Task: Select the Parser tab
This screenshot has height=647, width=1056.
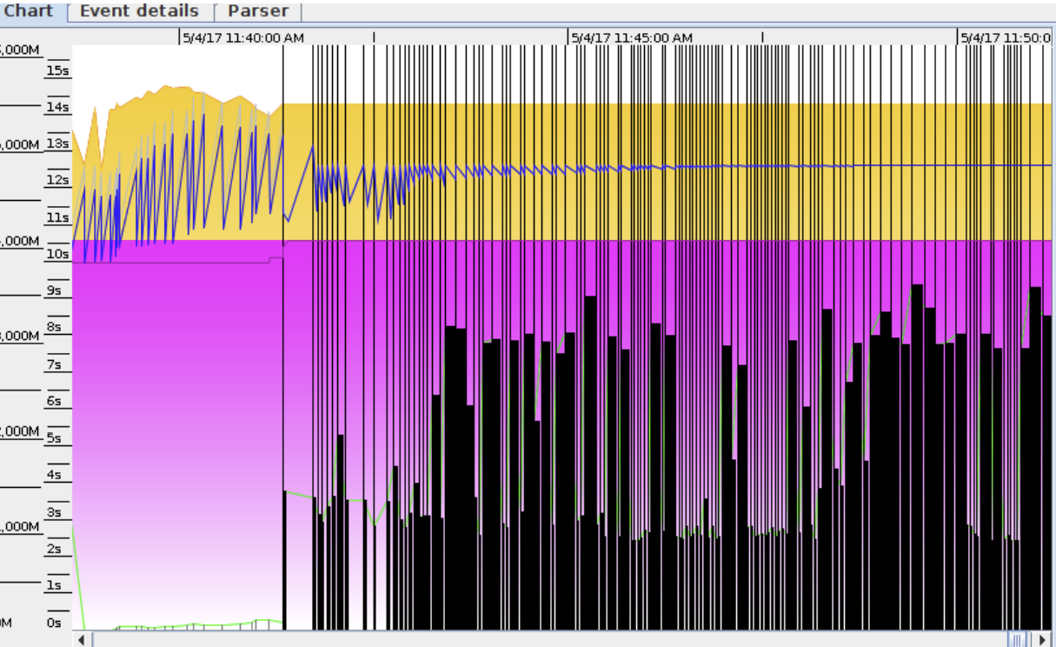Action: coord(258,11)
